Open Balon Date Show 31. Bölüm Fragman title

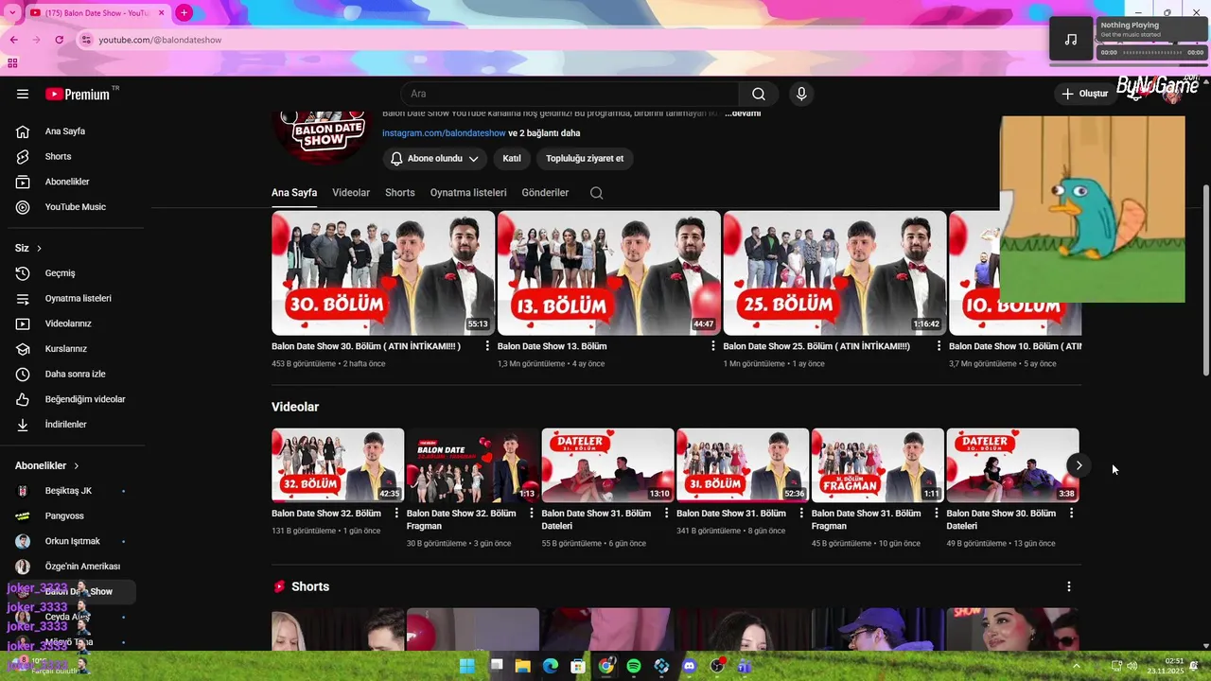[866, 519]
